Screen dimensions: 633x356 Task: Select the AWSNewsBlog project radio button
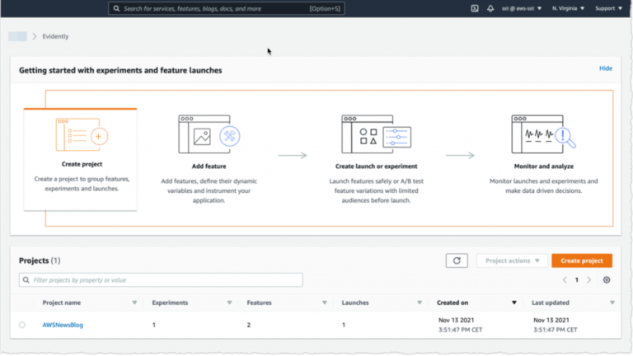pyautogui.click(x=22, y=325)
